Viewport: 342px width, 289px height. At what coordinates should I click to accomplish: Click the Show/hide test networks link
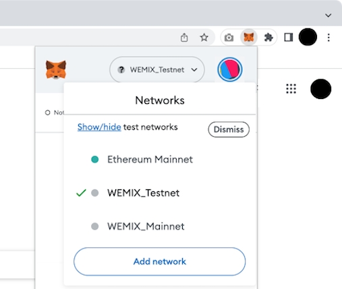click(x=99, y=127)
